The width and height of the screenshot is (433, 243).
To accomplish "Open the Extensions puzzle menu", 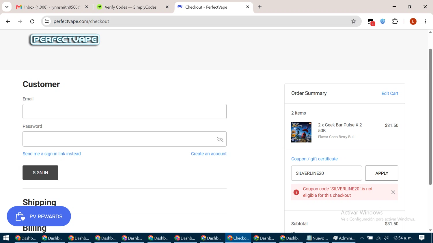I will 395,21.
